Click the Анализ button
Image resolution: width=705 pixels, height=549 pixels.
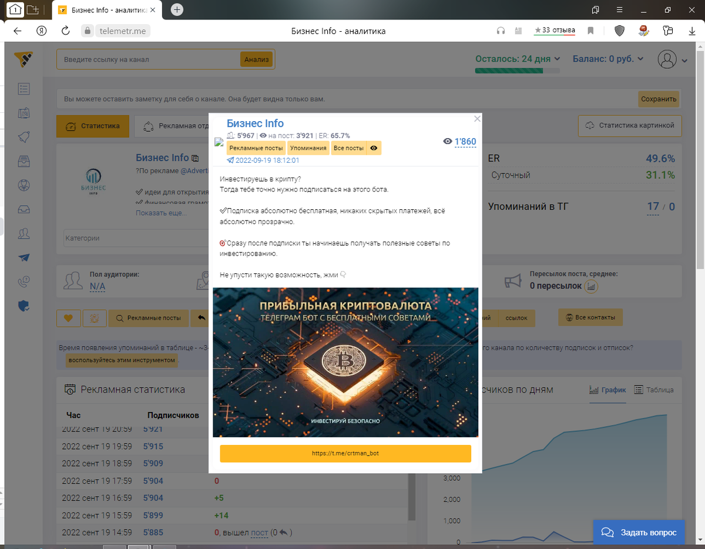pos(257,59)
